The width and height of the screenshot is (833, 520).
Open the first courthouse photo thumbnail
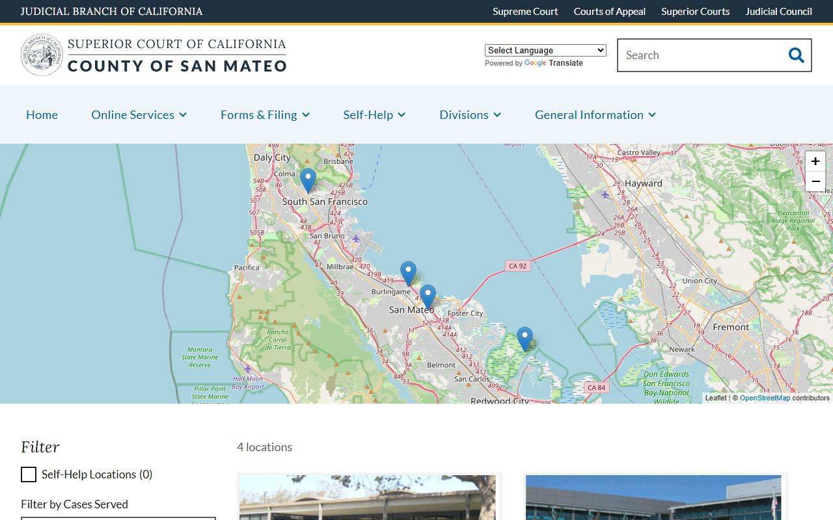369,497
